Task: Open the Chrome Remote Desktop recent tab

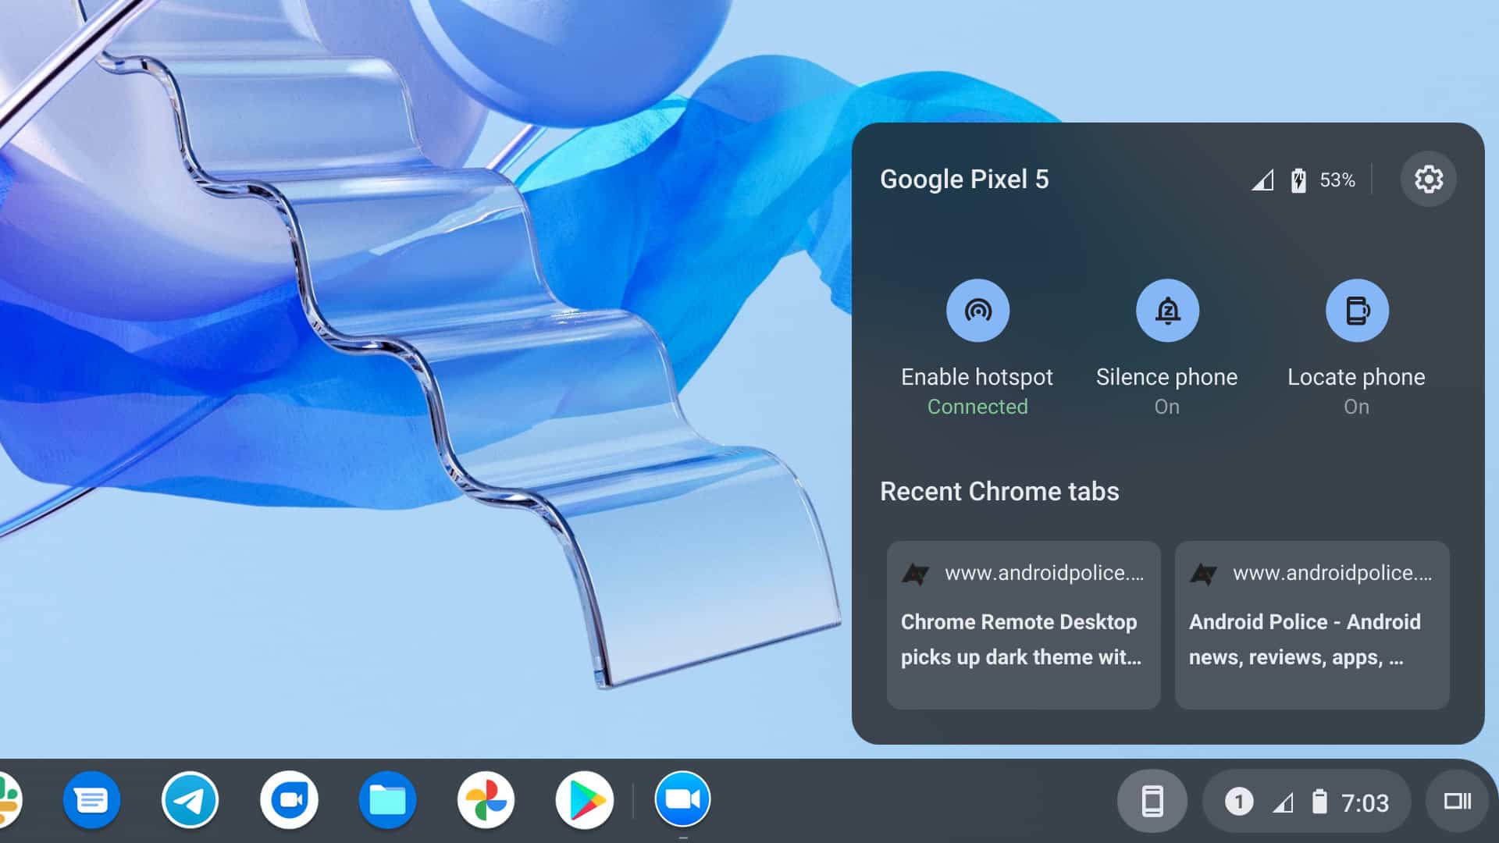Action: (1024, 624)
